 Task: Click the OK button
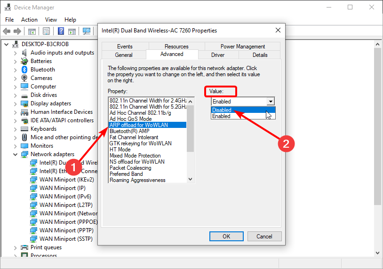226,236
